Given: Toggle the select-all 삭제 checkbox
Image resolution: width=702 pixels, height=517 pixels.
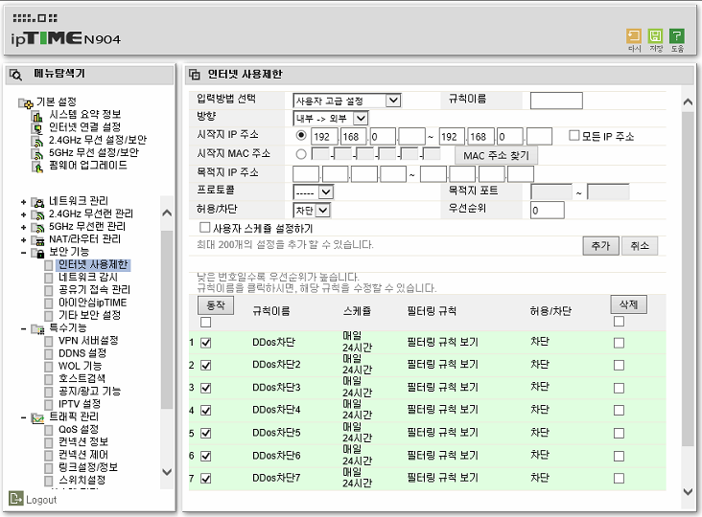Looking at the screenshot, I should coord(619,321).
